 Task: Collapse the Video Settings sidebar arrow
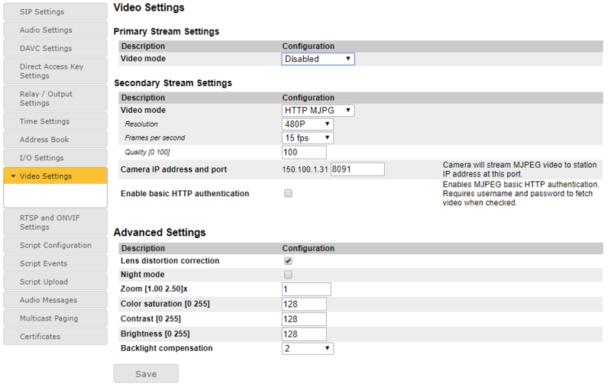(x=13, y=176)
